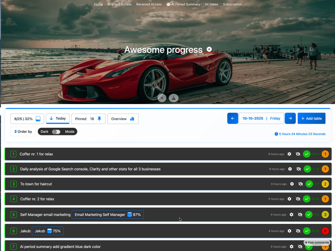The image size is (335, 251).
Task: Toggle completion check for To town for haircut
Action: pyautogui.click(x=309, y=184)
